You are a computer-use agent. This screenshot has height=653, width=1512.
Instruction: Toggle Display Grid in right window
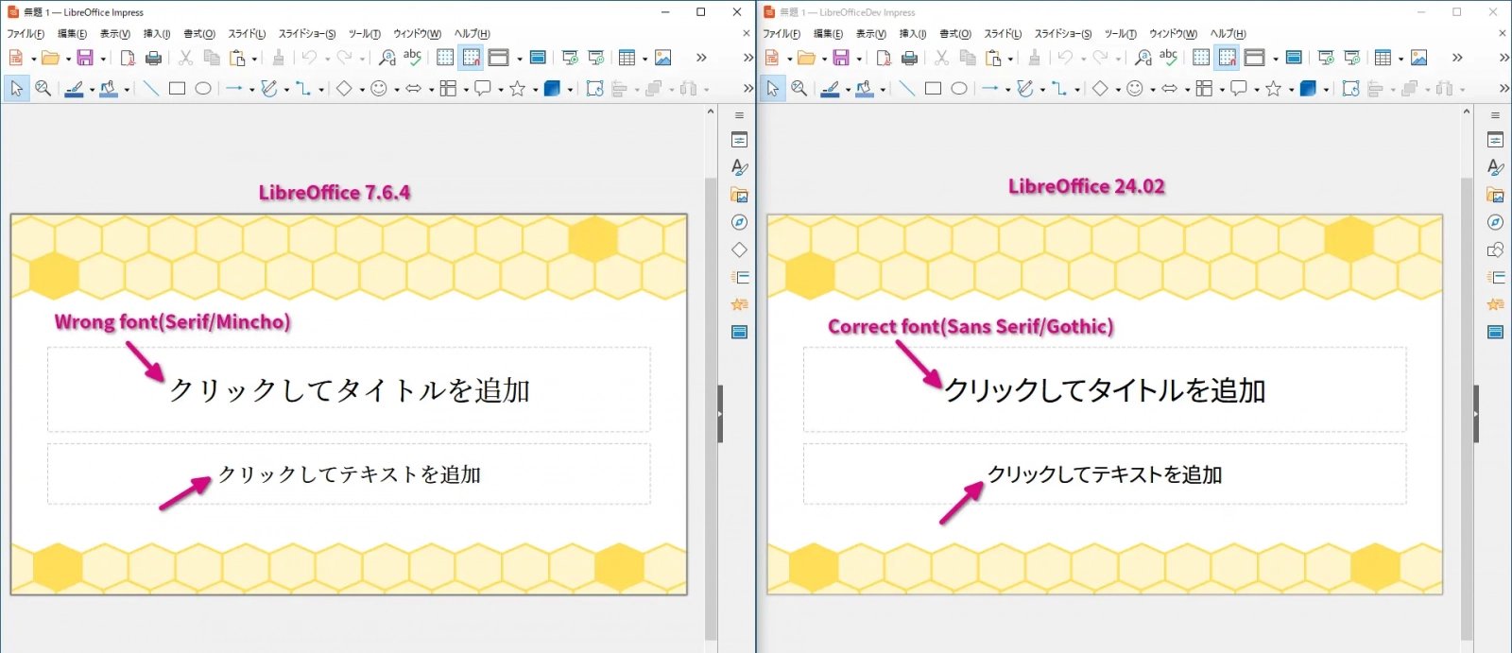1201,58
